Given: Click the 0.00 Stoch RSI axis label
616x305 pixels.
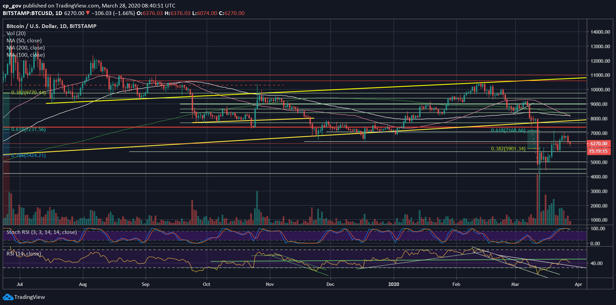Looking at the screenshot, I should (595, 244).
